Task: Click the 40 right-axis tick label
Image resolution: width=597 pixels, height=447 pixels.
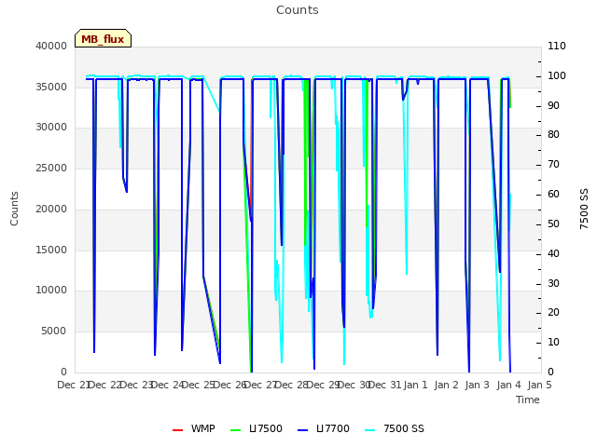Action: pyautogui.click(x=553, y=253)
